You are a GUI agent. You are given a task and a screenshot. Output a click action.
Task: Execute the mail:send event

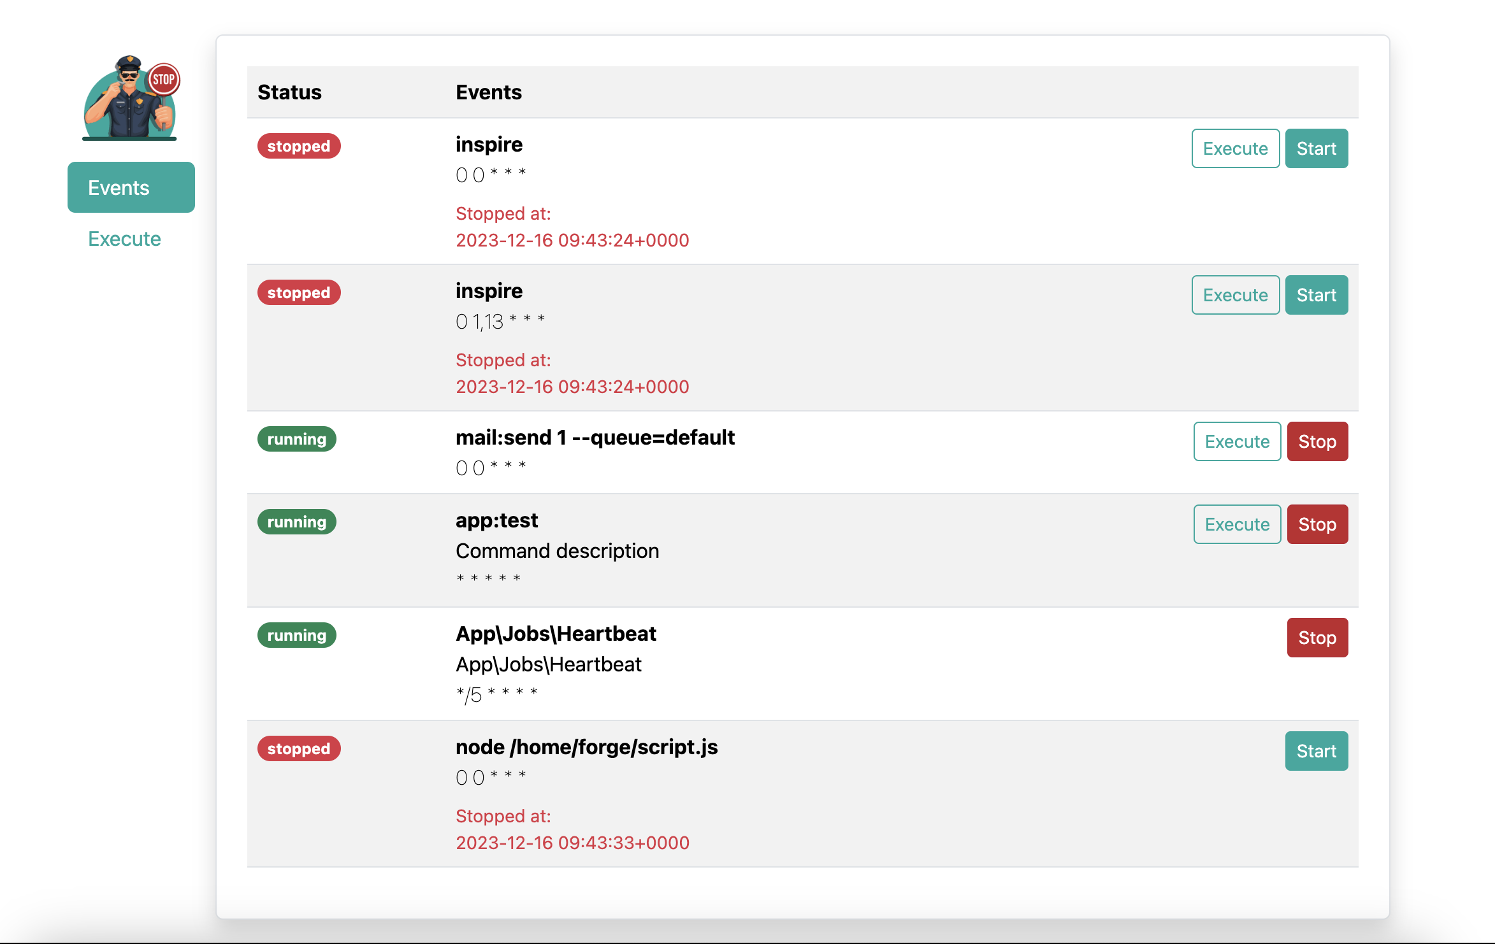pyautogui.click(x=1237, y=441)
